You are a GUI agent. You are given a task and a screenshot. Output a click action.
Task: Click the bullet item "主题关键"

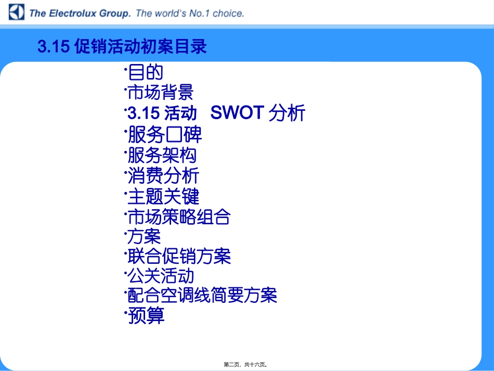point(163,196)
